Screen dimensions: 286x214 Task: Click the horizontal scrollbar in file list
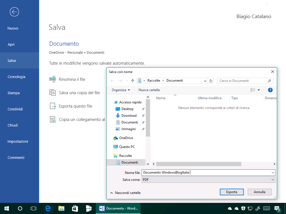(199, 164)
